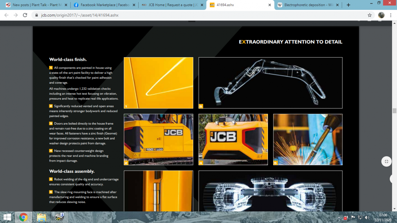The image size is (397, 223).
Task: Restore down the Chrome window
Action: pyautogui.click(x=379, y=3)
